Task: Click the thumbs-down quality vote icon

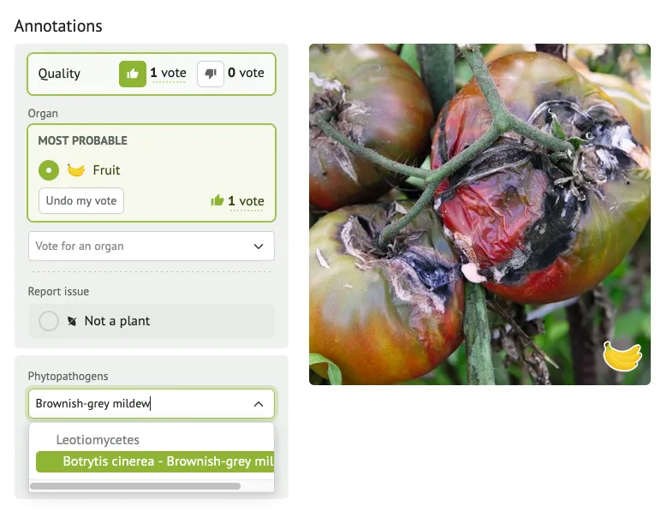Action: (x=211, y=74)
